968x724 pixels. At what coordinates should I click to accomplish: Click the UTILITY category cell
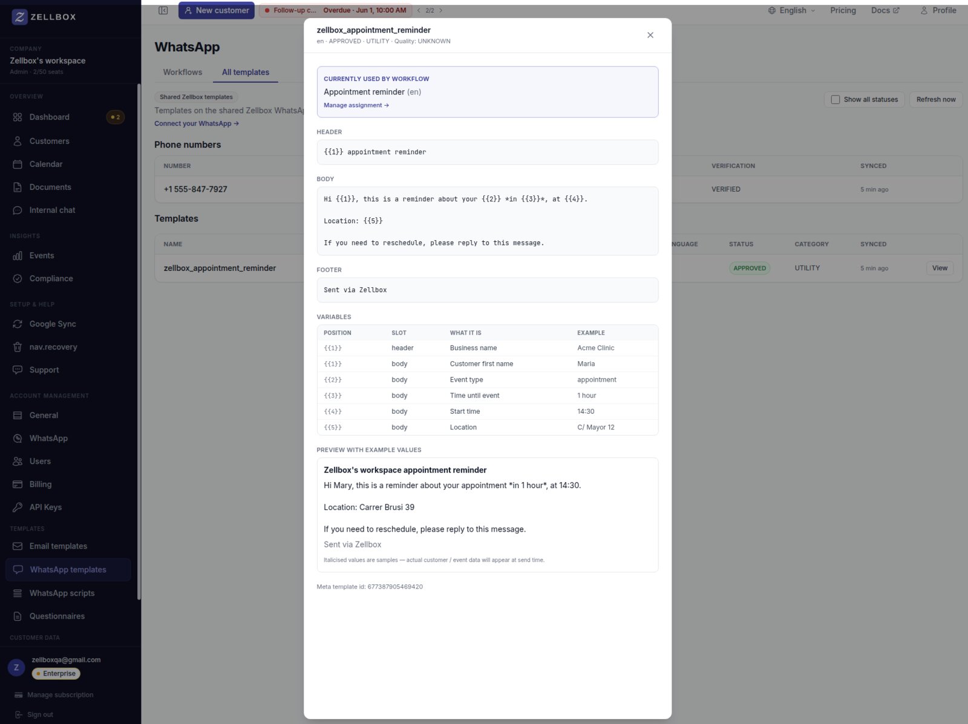coord(807,268)
